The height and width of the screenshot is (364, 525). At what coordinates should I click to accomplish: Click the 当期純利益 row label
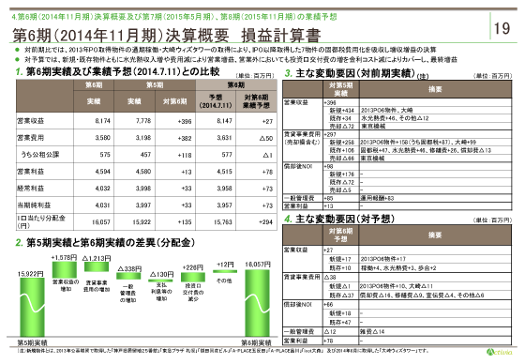[30, 205]
